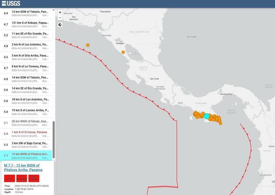Select 4.7 quake 8 km N of La Tronosa

tap(26, 68)
